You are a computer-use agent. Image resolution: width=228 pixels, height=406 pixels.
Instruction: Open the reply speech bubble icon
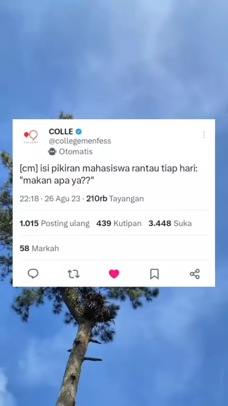(33, 274)
